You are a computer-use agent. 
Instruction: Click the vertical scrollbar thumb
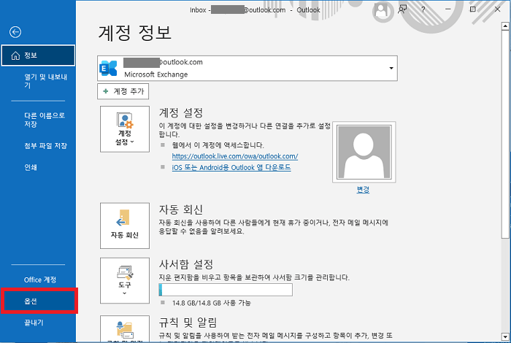505,134
